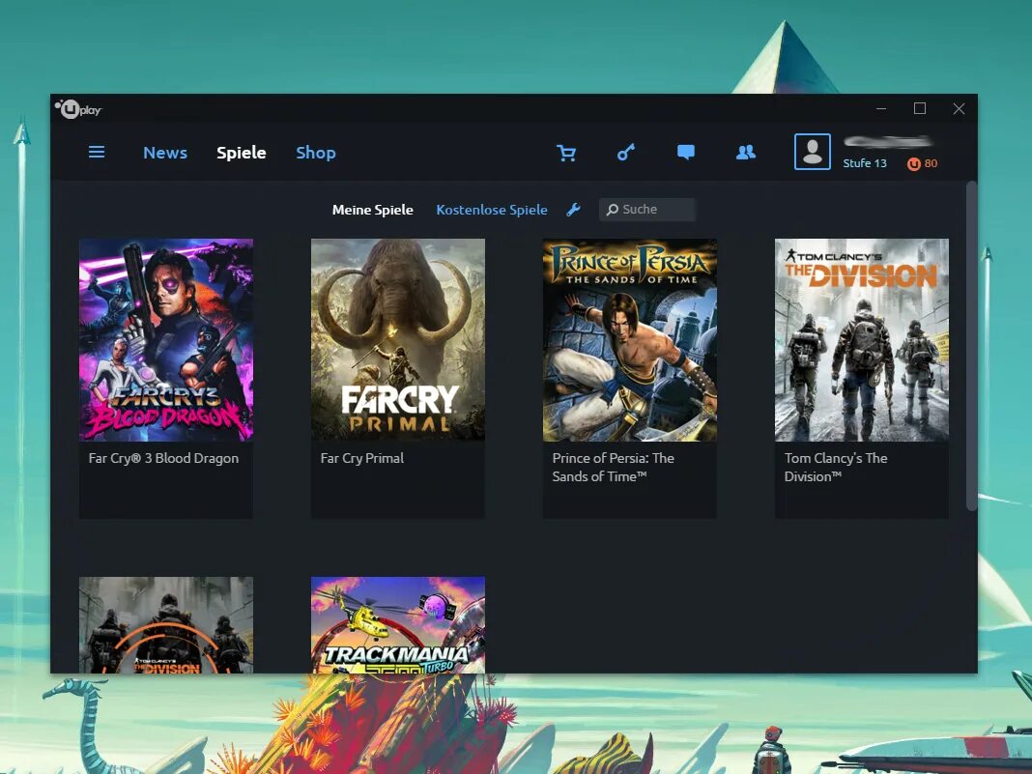
Task: Minimize the Uplay window
Action: pos(881,108)
